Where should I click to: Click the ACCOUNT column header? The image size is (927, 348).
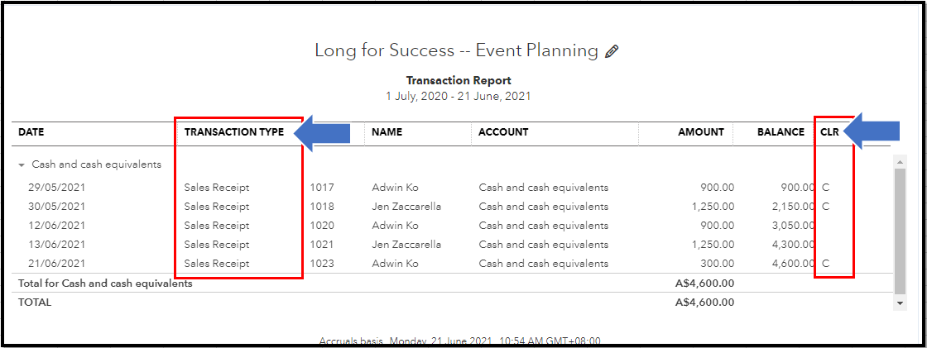(x=503, y=132)
